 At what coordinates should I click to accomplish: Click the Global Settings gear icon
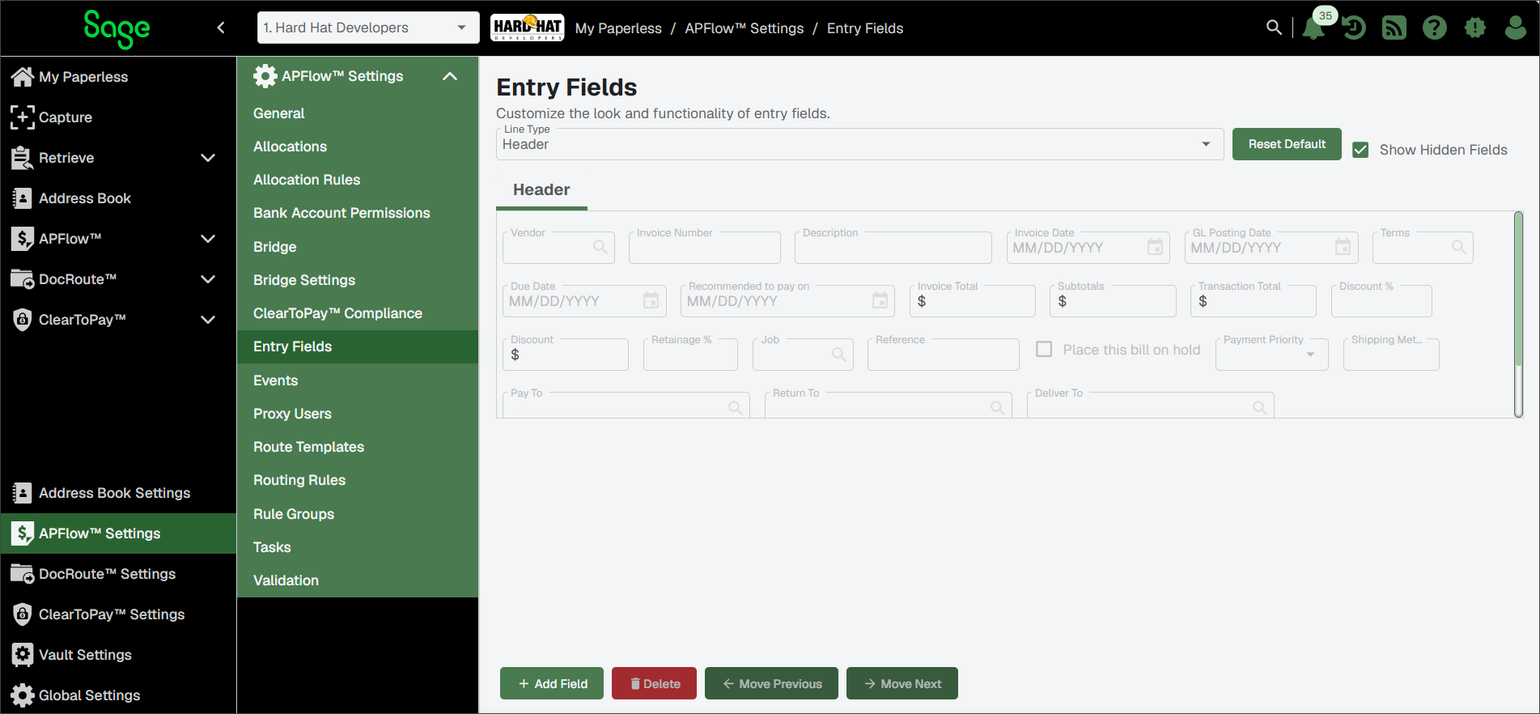click(22, 695)
